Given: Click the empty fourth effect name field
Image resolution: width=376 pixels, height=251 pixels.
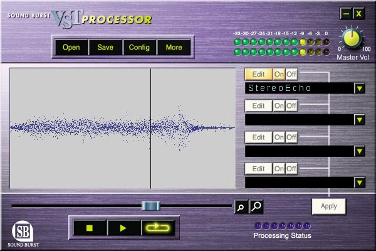Looking at the screenshot, I should pyautogui.click(x=300, y=183).
